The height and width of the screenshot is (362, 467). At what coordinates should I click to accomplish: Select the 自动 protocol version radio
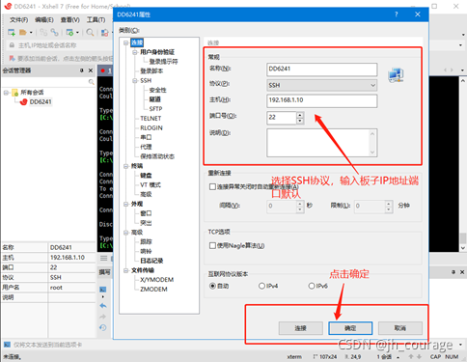[x=212, y=286]
